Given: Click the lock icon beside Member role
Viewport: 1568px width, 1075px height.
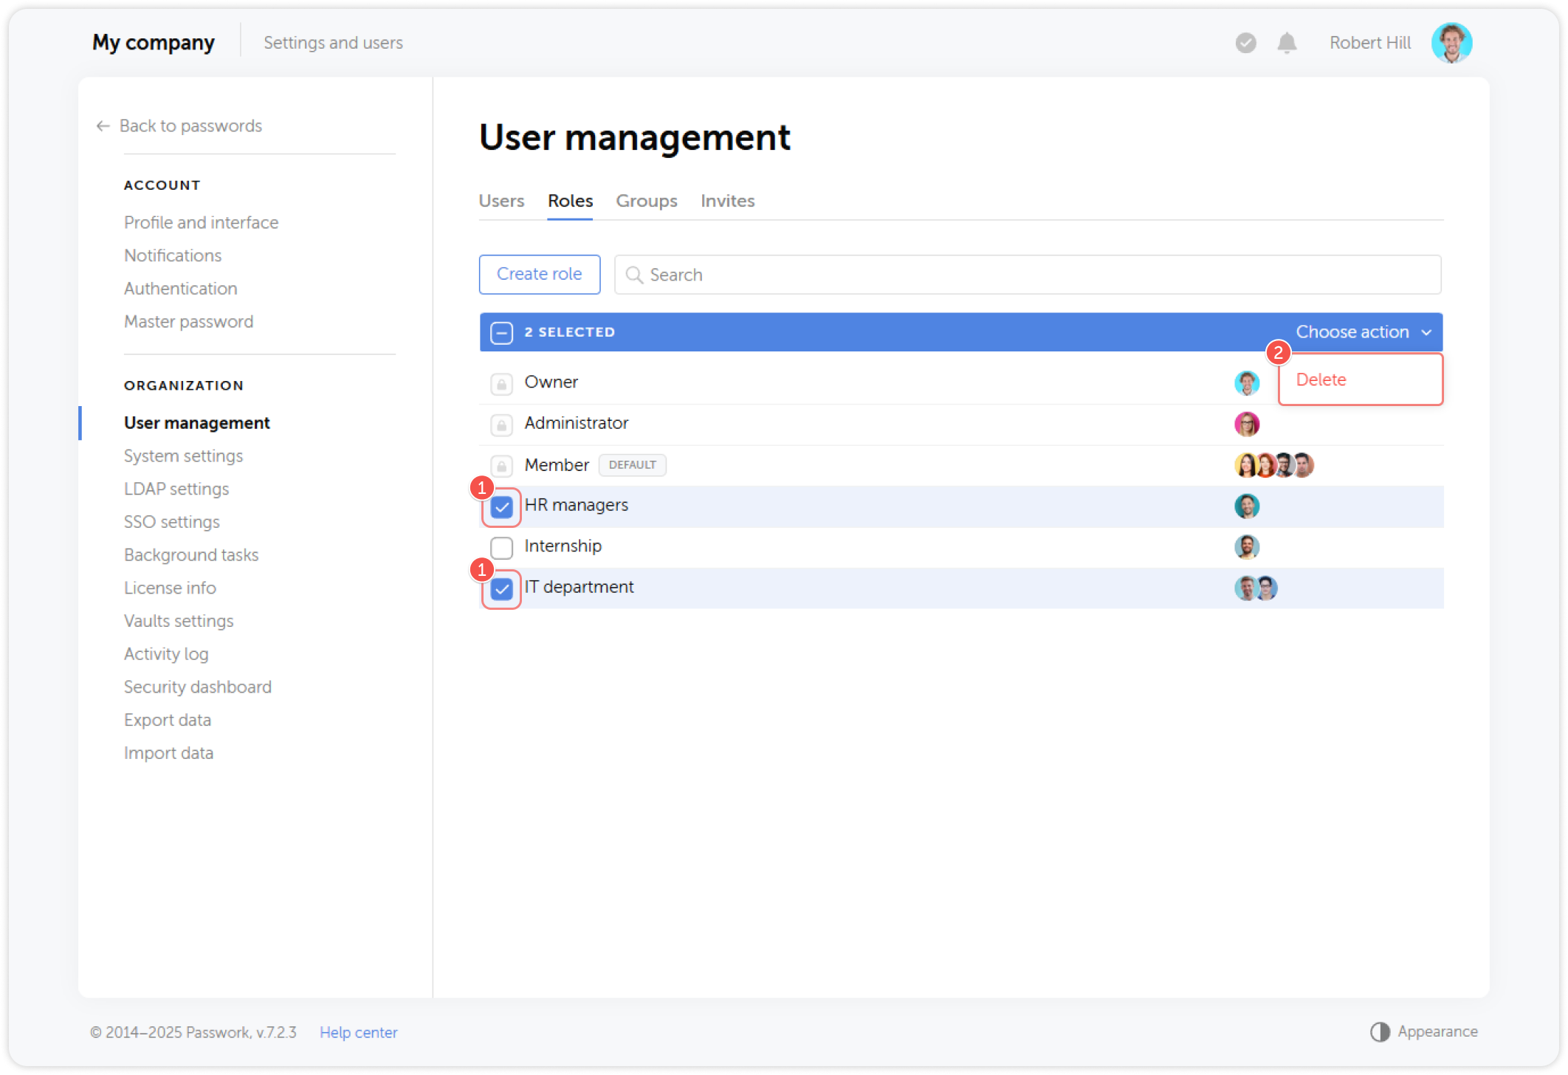Looking at the screenshot, I should pos(501,466).
